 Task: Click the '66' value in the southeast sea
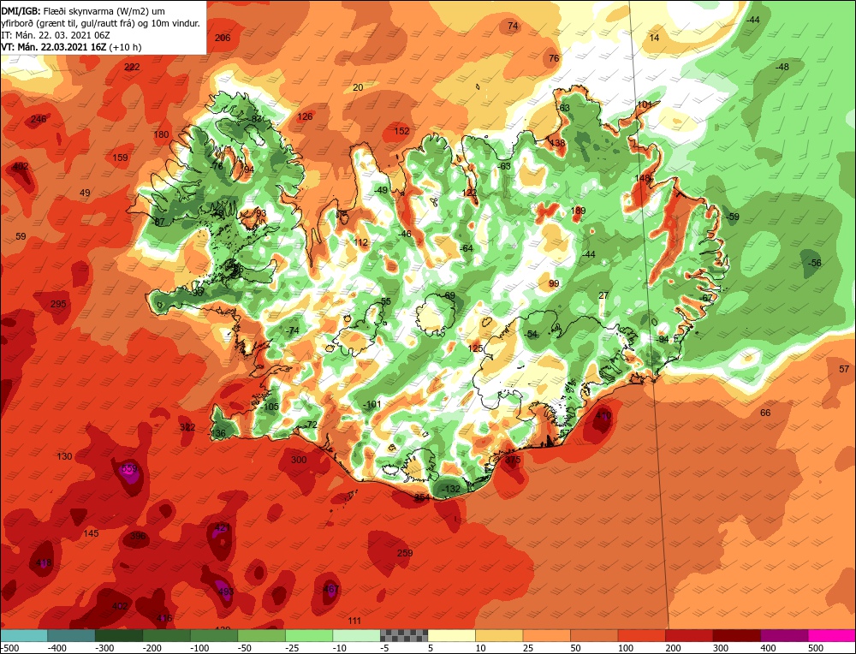click(765, 413)
